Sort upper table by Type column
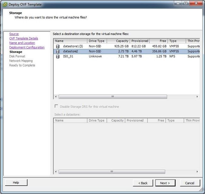Viewport: 205px width, 194px height. tap(177, 41)
